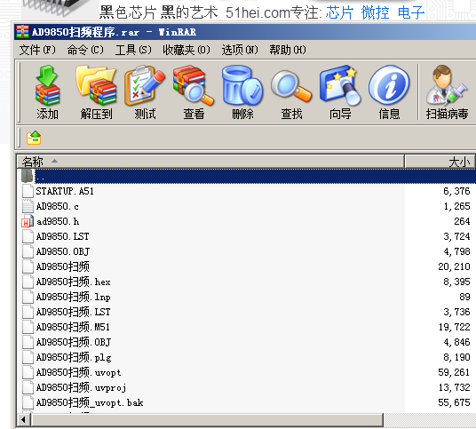This screenshot has width=476, height=429.
Task: Open the 解压到 (Extract to) tool
Action: (x=96, y=92)
